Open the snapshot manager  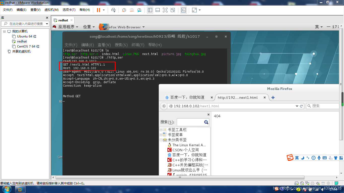point(139,10)
